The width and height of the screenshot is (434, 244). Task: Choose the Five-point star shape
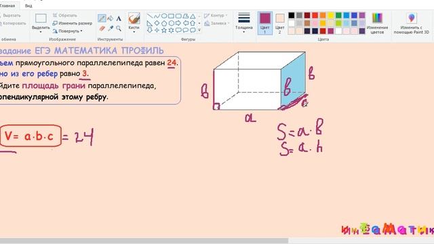pos(164,30)
